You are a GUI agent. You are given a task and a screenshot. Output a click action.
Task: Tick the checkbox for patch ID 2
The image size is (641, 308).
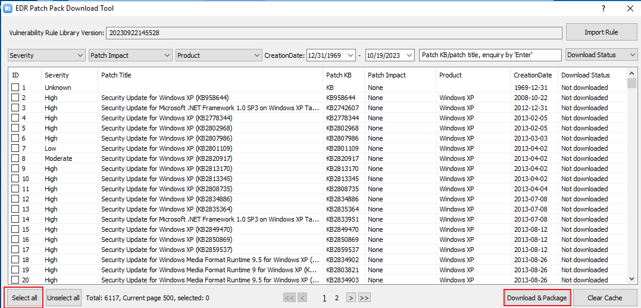coord(15,98)
